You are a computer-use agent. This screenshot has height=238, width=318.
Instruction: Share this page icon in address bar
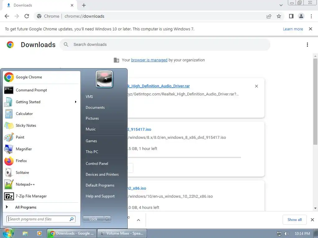pos(269,16)
